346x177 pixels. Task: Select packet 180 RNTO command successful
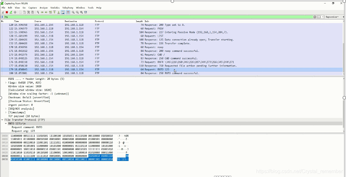pyautogui.click(x=172, y=73)
